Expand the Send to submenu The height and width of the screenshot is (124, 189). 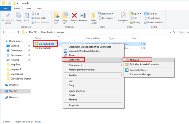pyautogui.click(x=72, y=75)
